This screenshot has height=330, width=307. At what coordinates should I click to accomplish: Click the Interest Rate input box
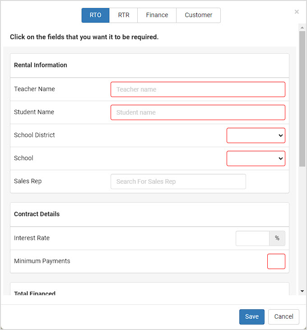(252, 238)
